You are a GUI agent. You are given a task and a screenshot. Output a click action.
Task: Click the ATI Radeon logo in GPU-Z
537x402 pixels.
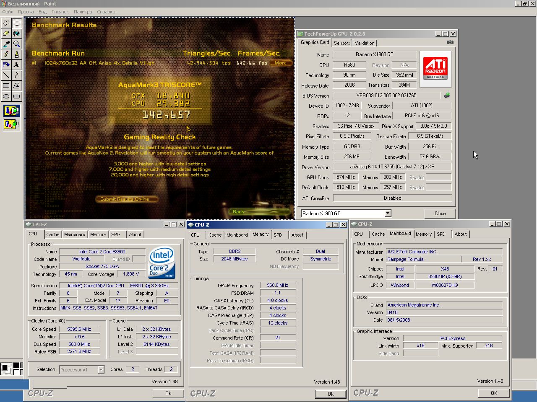[435, 69]
